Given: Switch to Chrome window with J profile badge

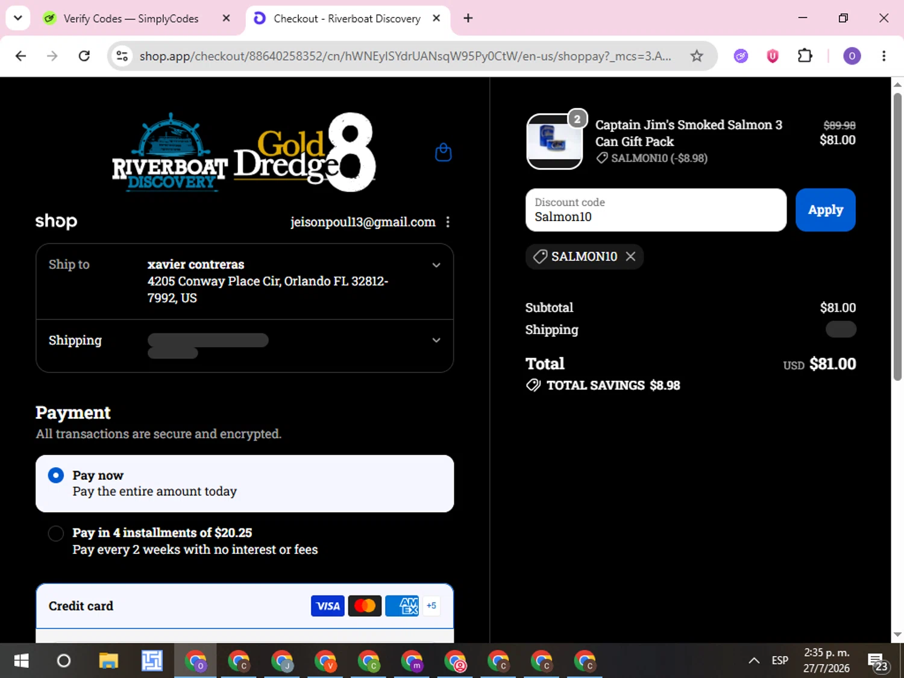Looking at the screenshot, I should [282, 661].
